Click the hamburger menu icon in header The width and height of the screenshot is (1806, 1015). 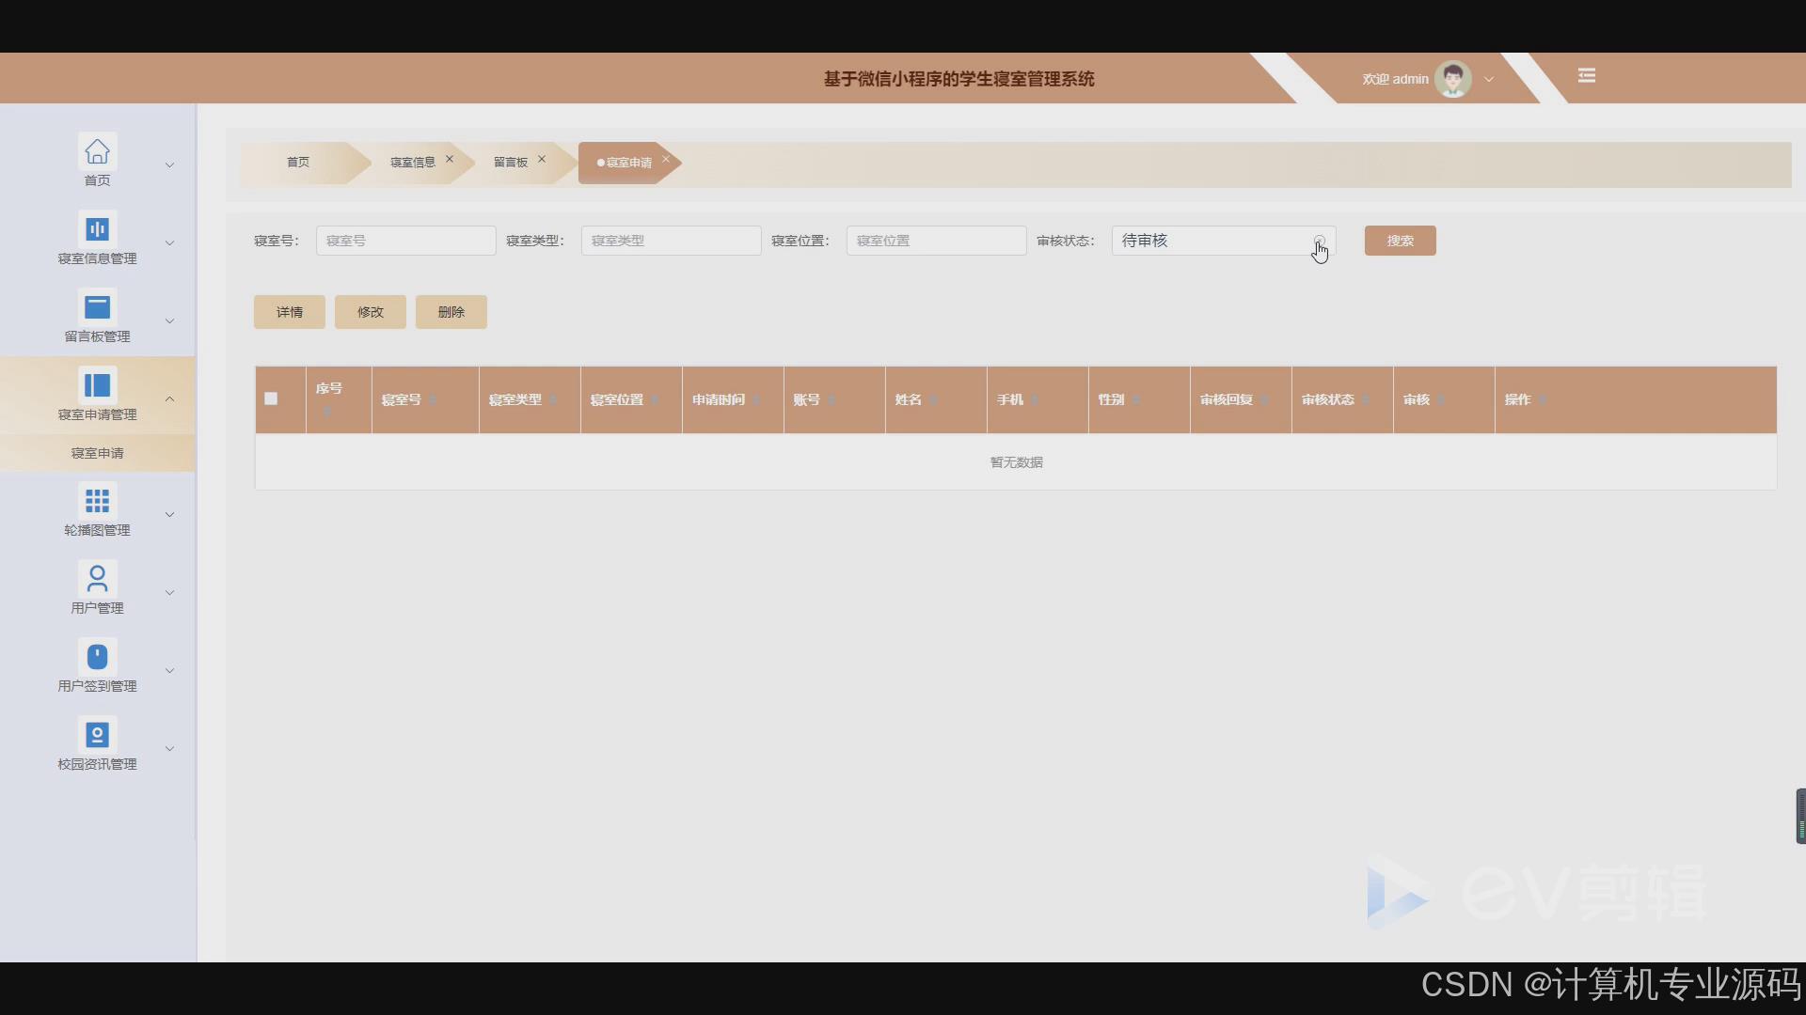[1586, 76]
